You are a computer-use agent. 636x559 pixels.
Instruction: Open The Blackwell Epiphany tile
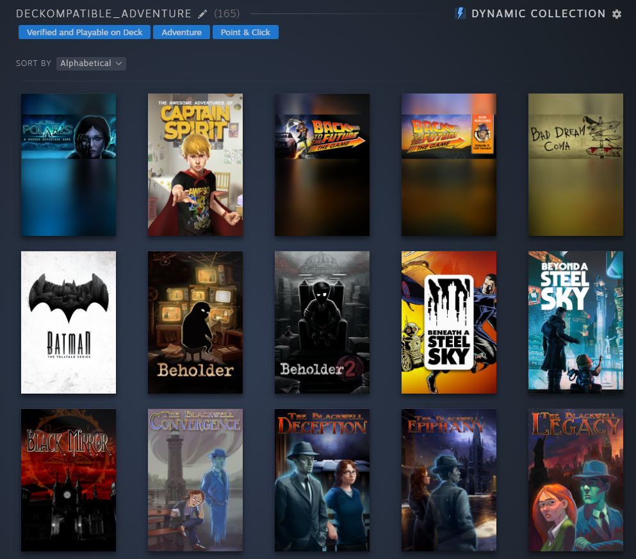(x=448, y=480)
